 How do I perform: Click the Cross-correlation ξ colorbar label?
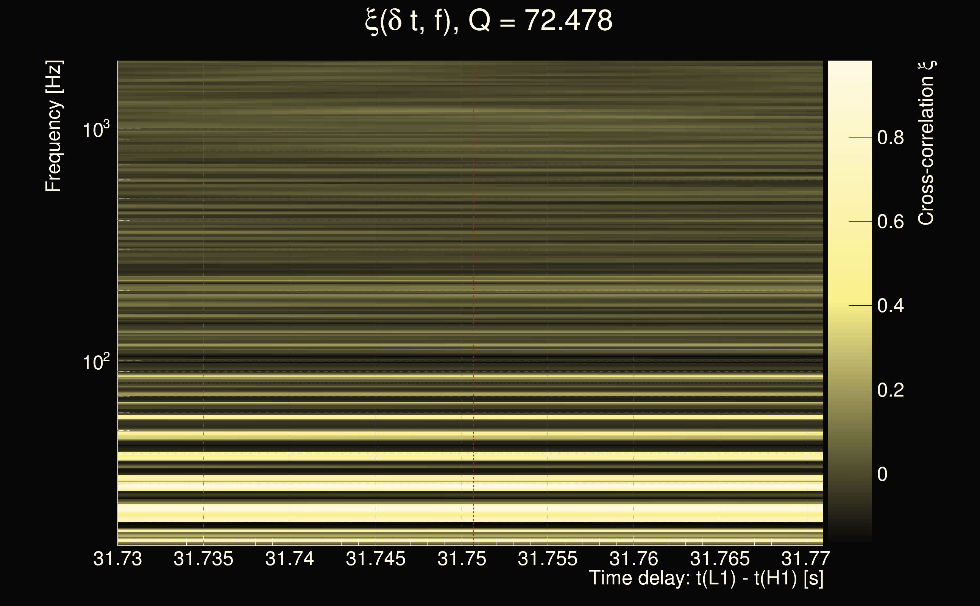click(x=927, y=143)
